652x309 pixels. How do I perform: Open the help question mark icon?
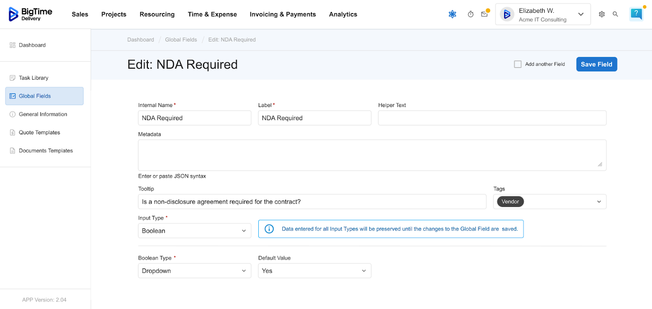(x=636, y=14)
